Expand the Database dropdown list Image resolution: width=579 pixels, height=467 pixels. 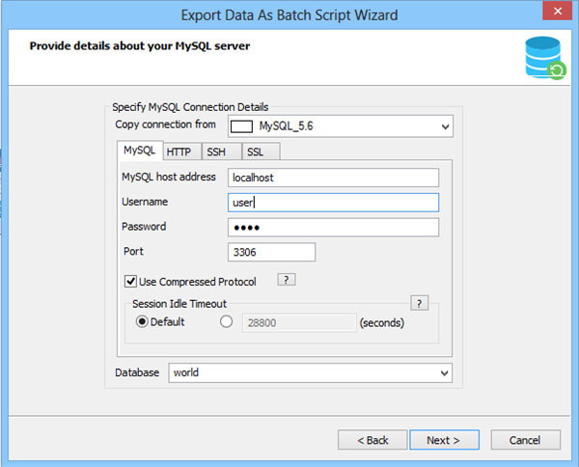(x=445, y=372)
